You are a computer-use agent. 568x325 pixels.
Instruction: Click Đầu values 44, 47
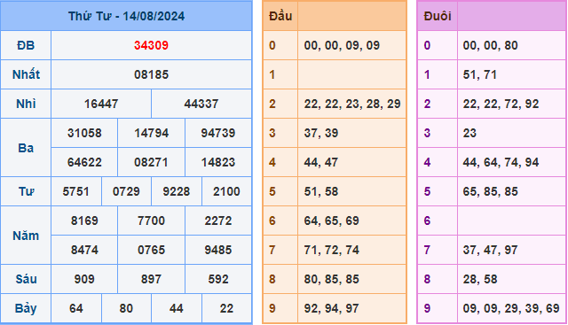coord(321,162)
